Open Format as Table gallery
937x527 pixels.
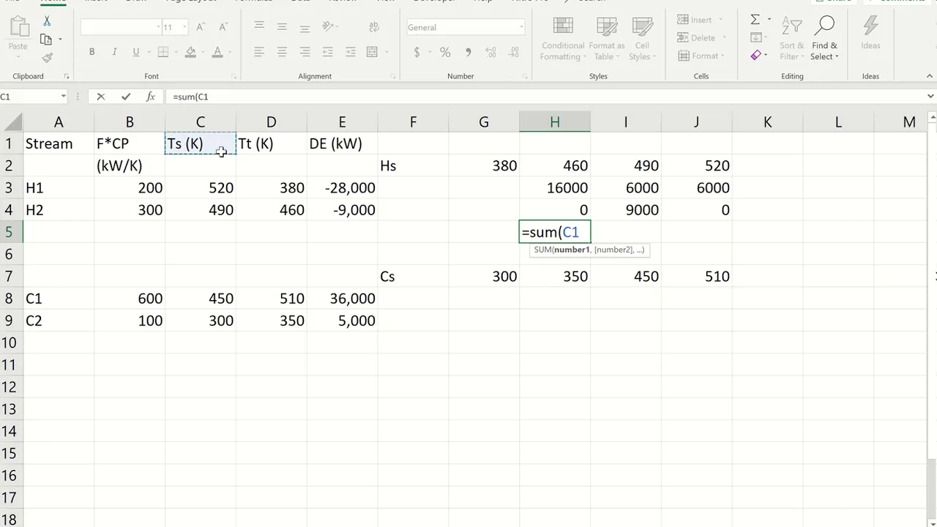coord(607,38)
